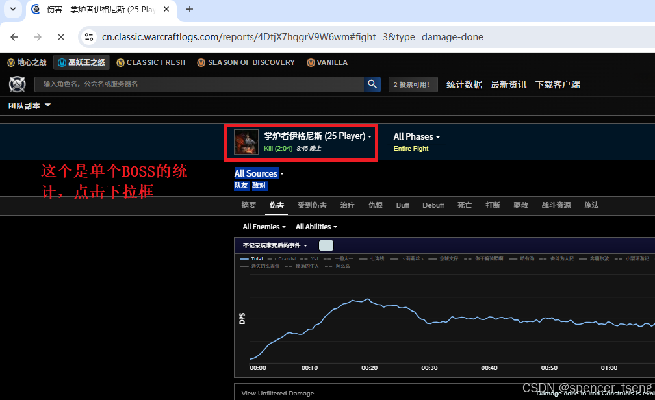
Task: Toggle the Grandel series in chart legend
Action: (282, 259)
